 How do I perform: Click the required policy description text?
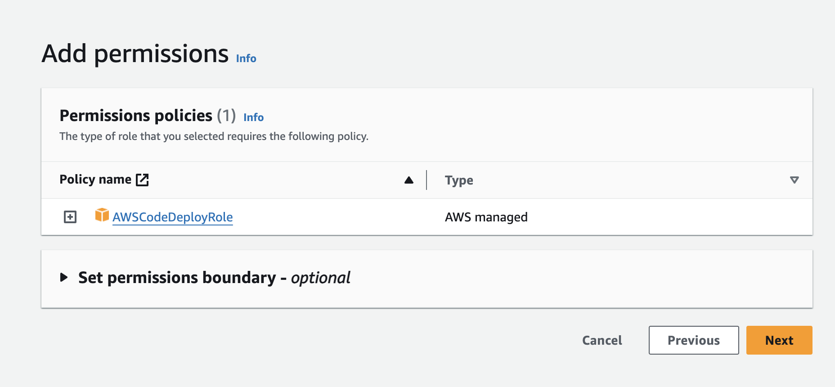click(x=214, y=136)
